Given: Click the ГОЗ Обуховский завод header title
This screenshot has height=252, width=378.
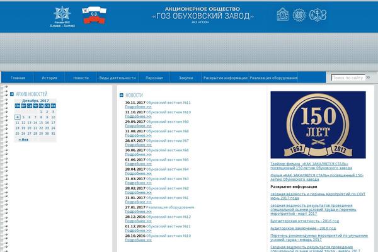Looking at the screenshot, I should (203, 16).
